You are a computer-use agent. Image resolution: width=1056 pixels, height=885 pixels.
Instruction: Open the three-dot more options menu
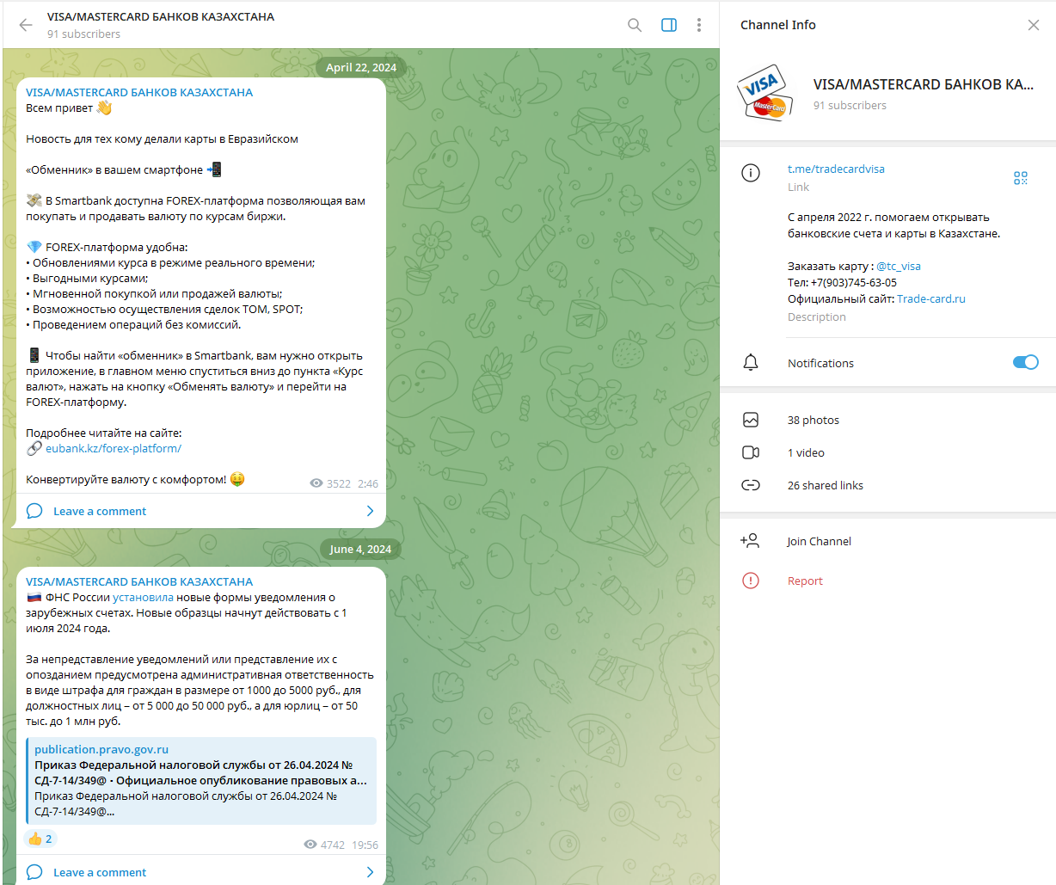[x=699, y=25]
